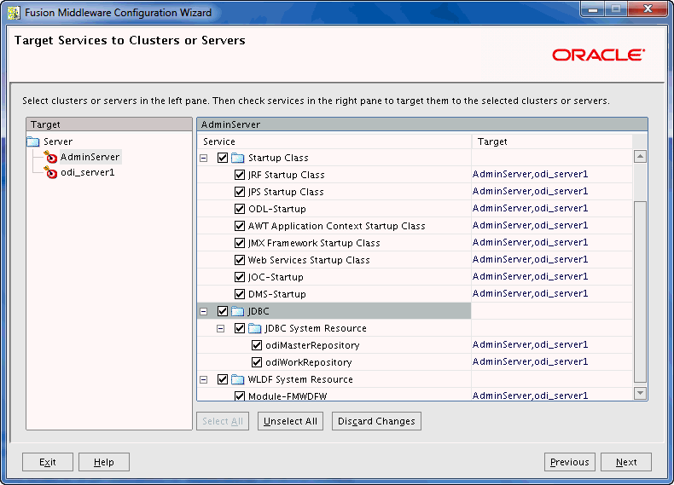
Task: Click the odiWorkRepository row label
Action: pyautogui.click(x=309, y=362)
